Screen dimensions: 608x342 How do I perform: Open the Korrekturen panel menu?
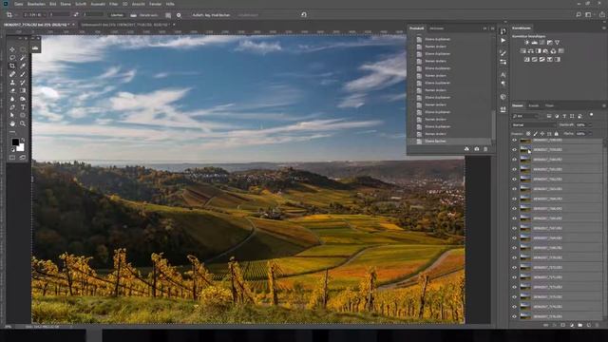pyautogui.click(x=604, y=28)
